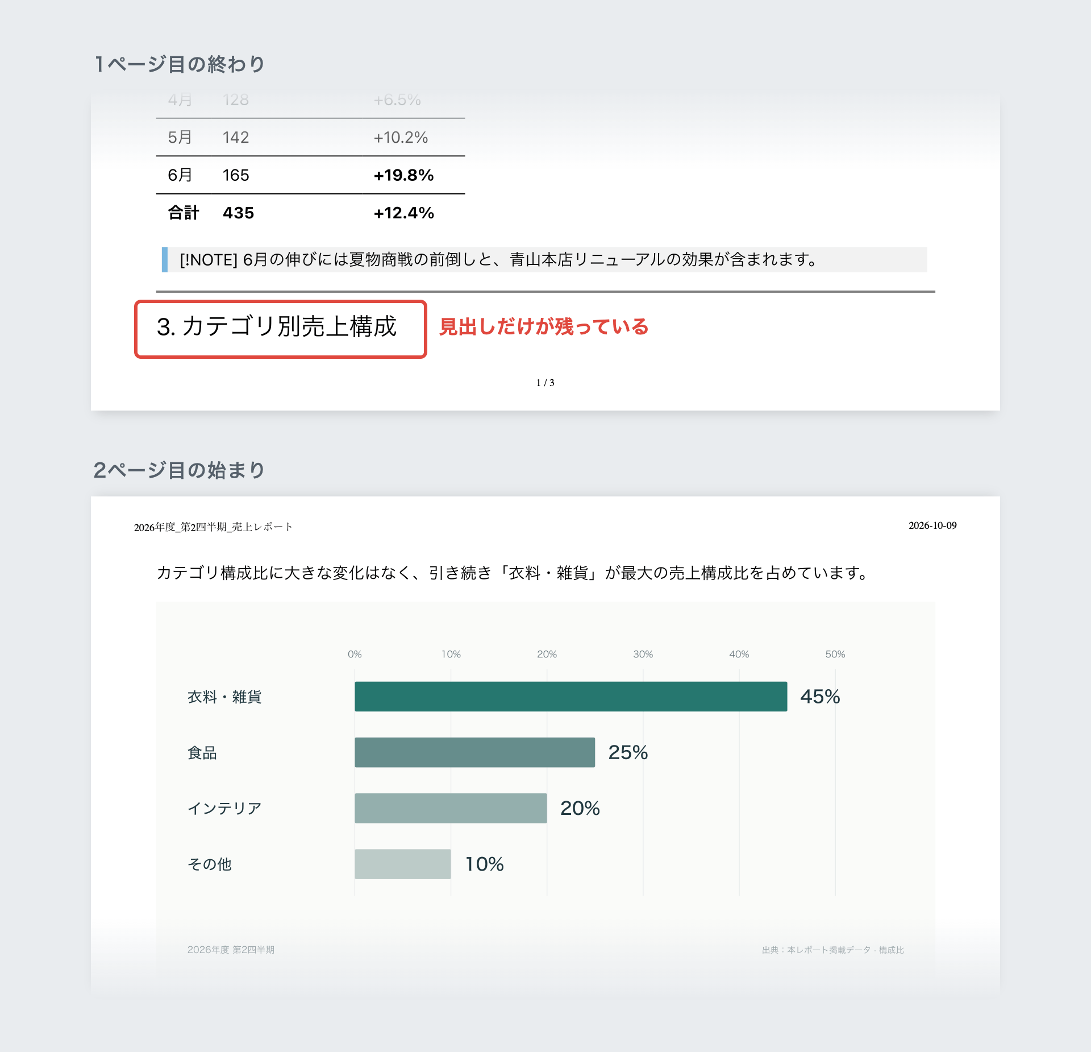Click the '50%' axis tick label
Image resolution: width=1091 pixels, height=1052 pixels.
point(835,655)
